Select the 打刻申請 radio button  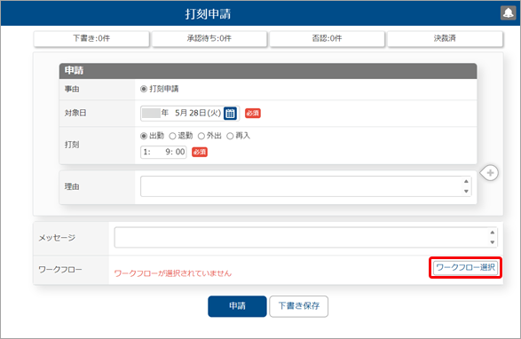(x=144, y=89)
